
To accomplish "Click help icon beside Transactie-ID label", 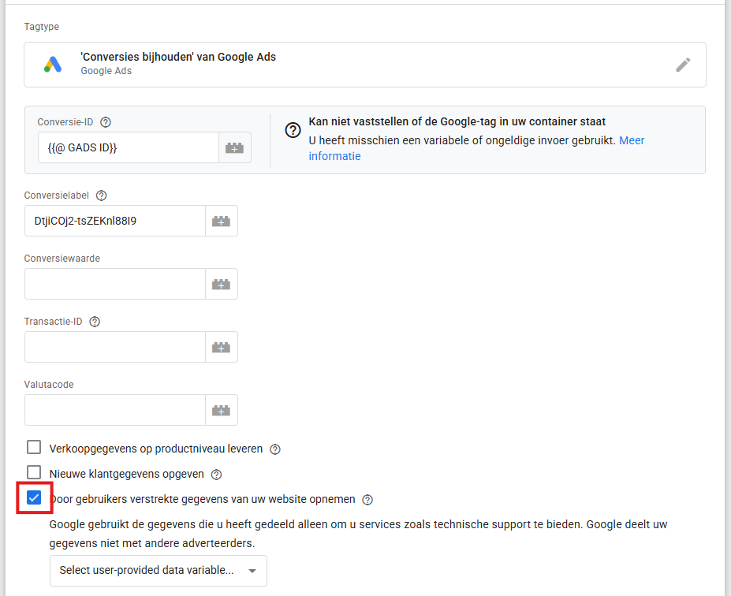I will 95,322.
